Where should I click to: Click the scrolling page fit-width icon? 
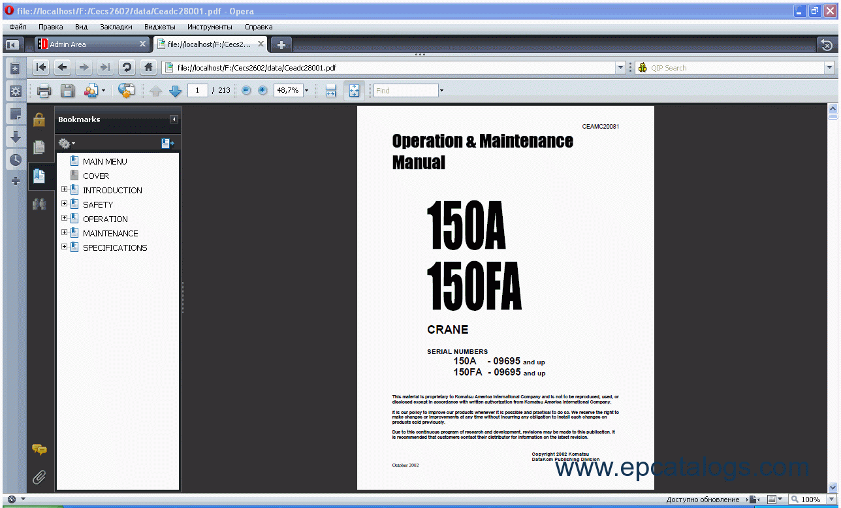click(x=330, y=91)
